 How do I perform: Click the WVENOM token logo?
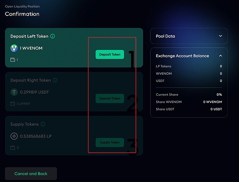click(x=14, y=48)
